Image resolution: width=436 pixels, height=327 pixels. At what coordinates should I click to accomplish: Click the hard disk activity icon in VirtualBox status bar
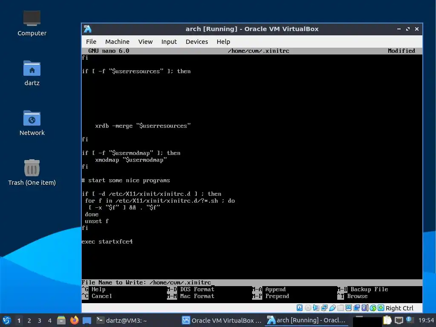299,308
